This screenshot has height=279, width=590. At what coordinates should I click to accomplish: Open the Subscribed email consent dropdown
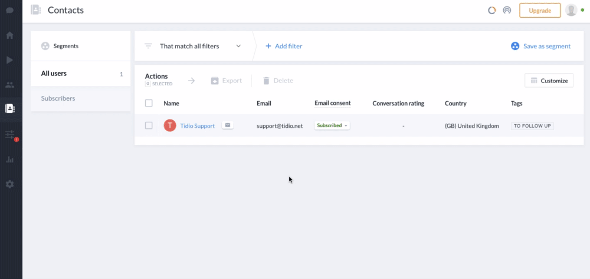pos(332,125)
